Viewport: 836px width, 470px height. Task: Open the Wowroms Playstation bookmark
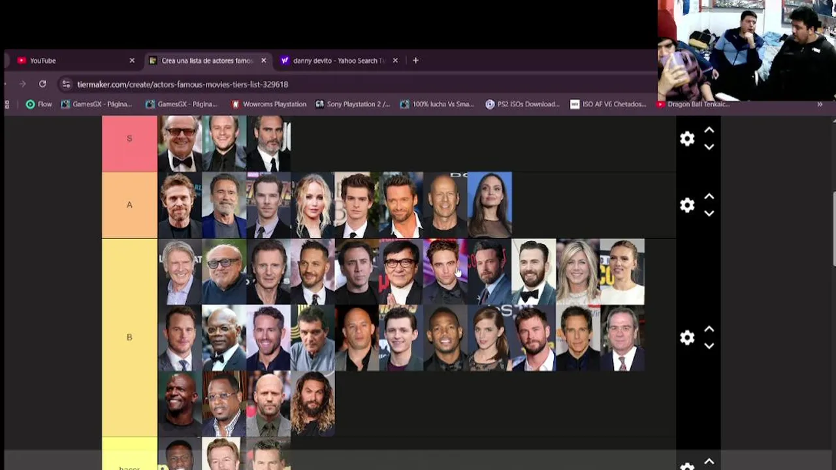[268, 104]
